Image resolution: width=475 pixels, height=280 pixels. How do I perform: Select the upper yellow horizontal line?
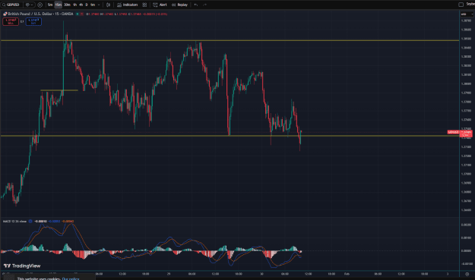point(230,40)
